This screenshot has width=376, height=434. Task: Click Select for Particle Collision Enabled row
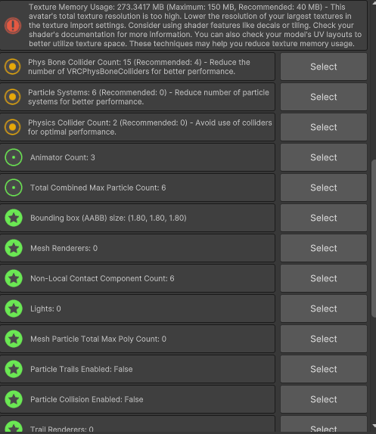(x=324, y=399)
